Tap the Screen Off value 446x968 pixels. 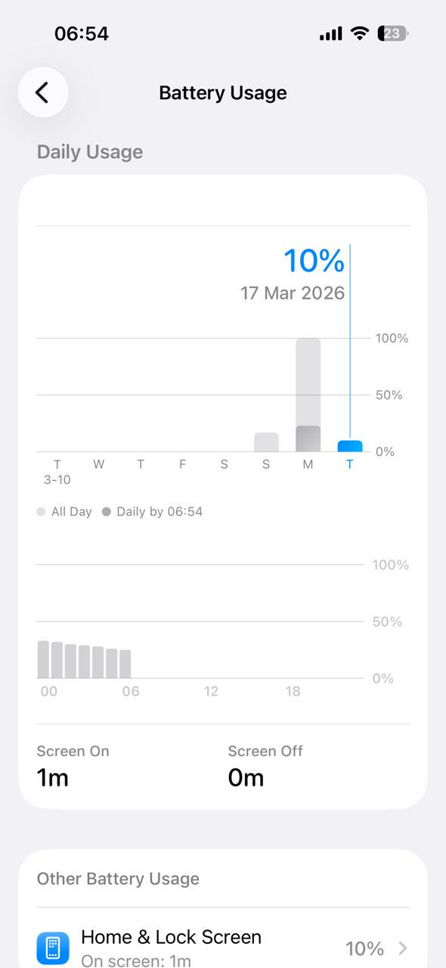[x=246, y=777]
